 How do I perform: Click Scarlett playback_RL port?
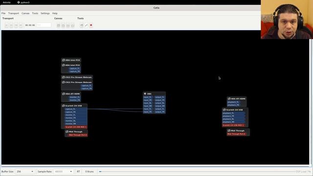tap(234, 119)
